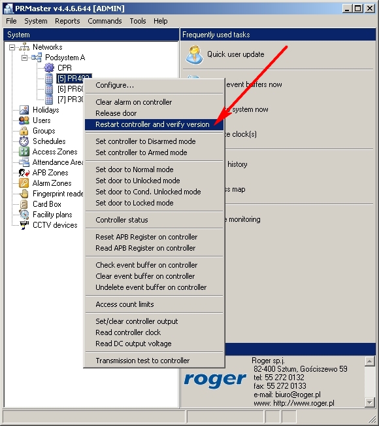This screenshot has width=379, height=426.
Task: Select Read controller clock
Action: [154, 332]
